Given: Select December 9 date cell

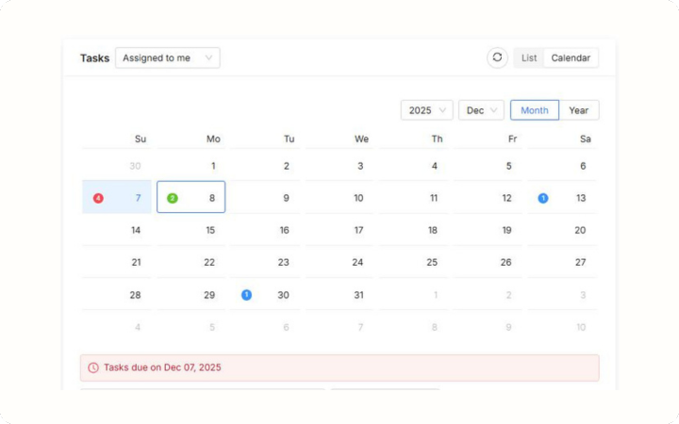Looking at the screenshot, I should (265, 197).
